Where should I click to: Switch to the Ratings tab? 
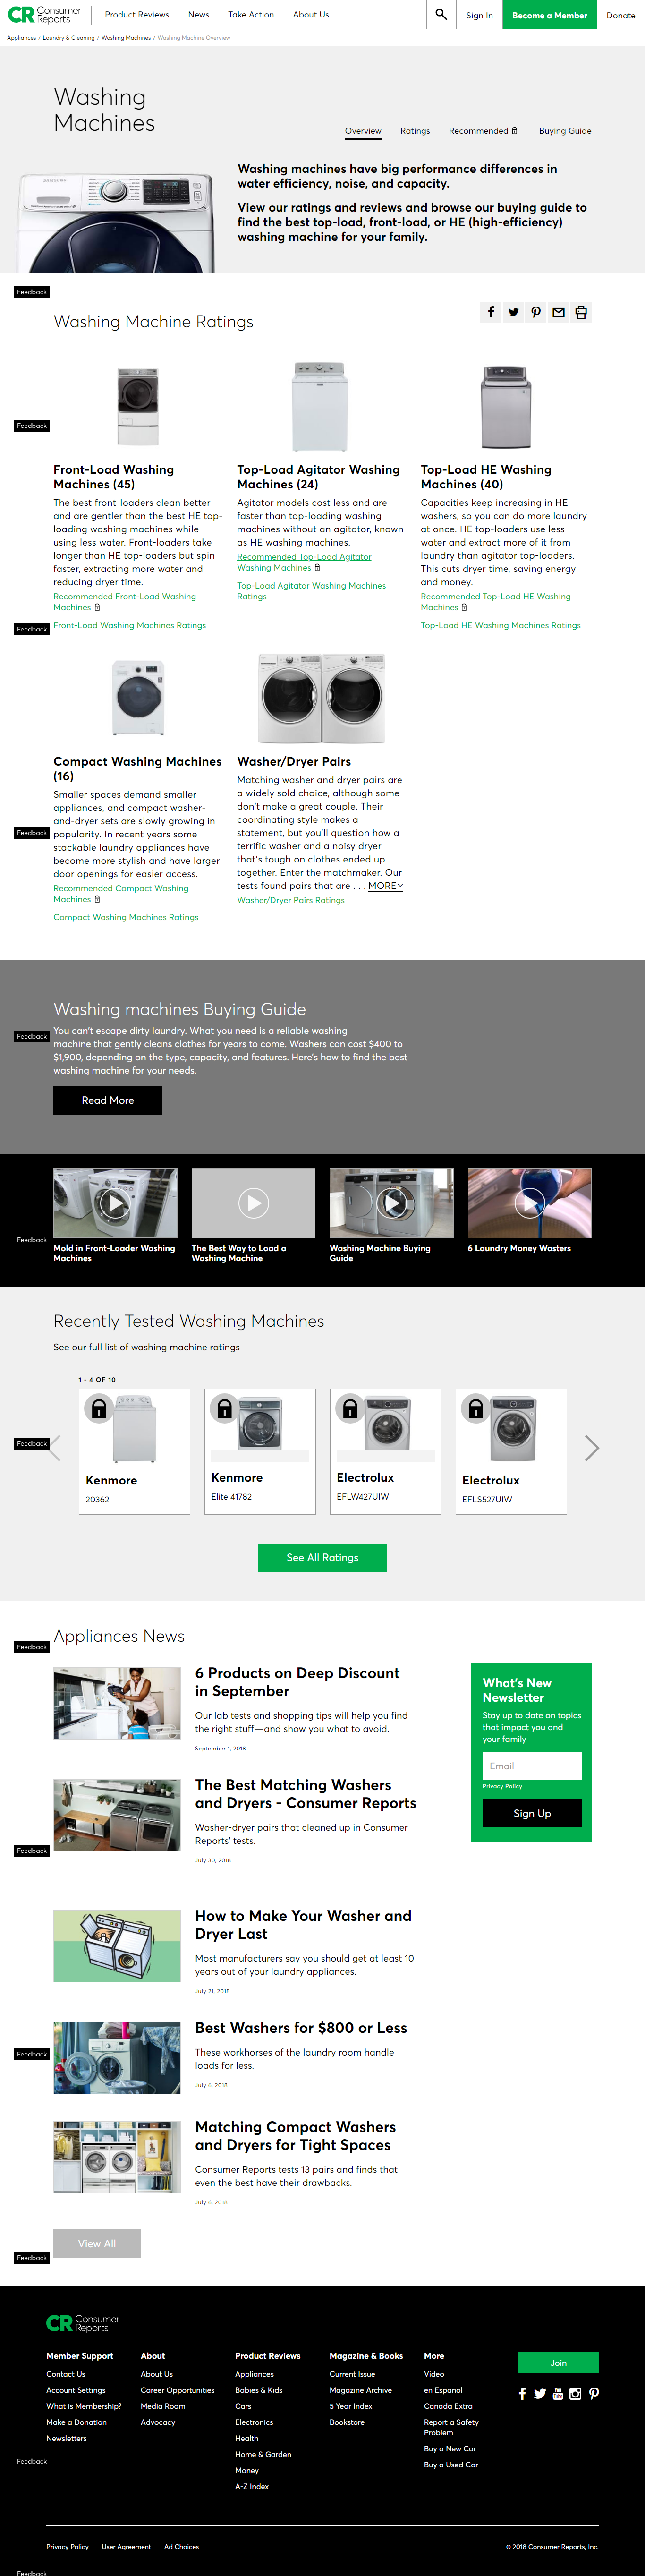(415, 131)
